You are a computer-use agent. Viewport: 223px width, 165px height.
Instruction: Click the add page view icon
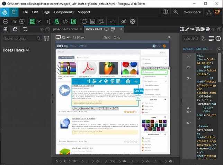click(x=101, y=21)
